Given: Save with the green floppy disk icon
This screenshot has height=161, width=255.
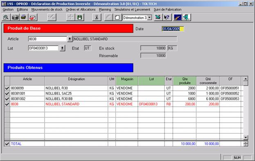Looking at the screenshot, I should 80,17.
